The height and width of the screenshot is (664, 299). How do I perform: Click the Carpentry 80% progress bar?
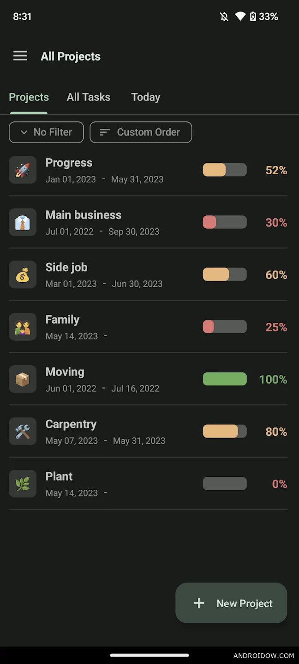[225, 432]
